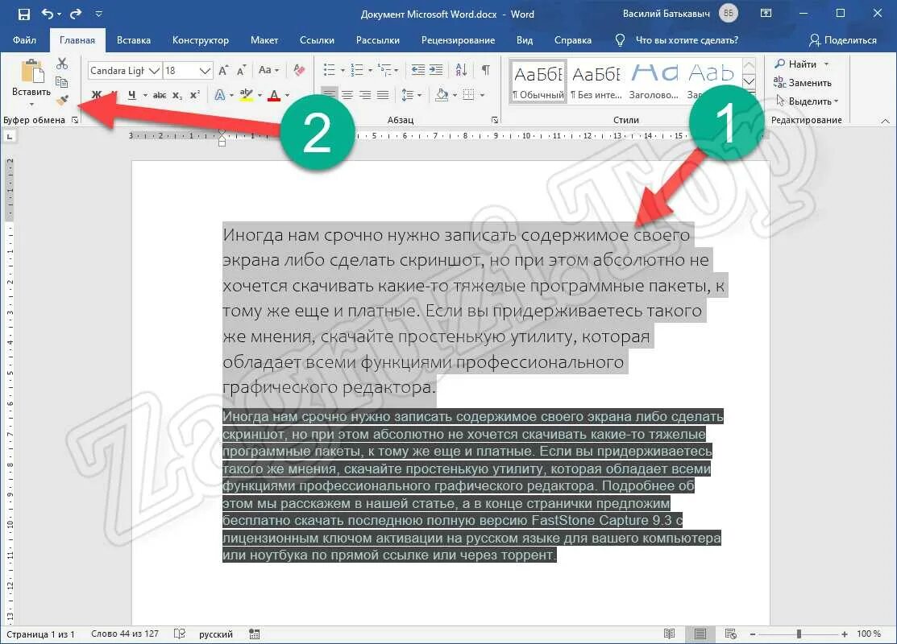Switch to Read Mode view
897x644 pixels.
[x=669, y=634]
